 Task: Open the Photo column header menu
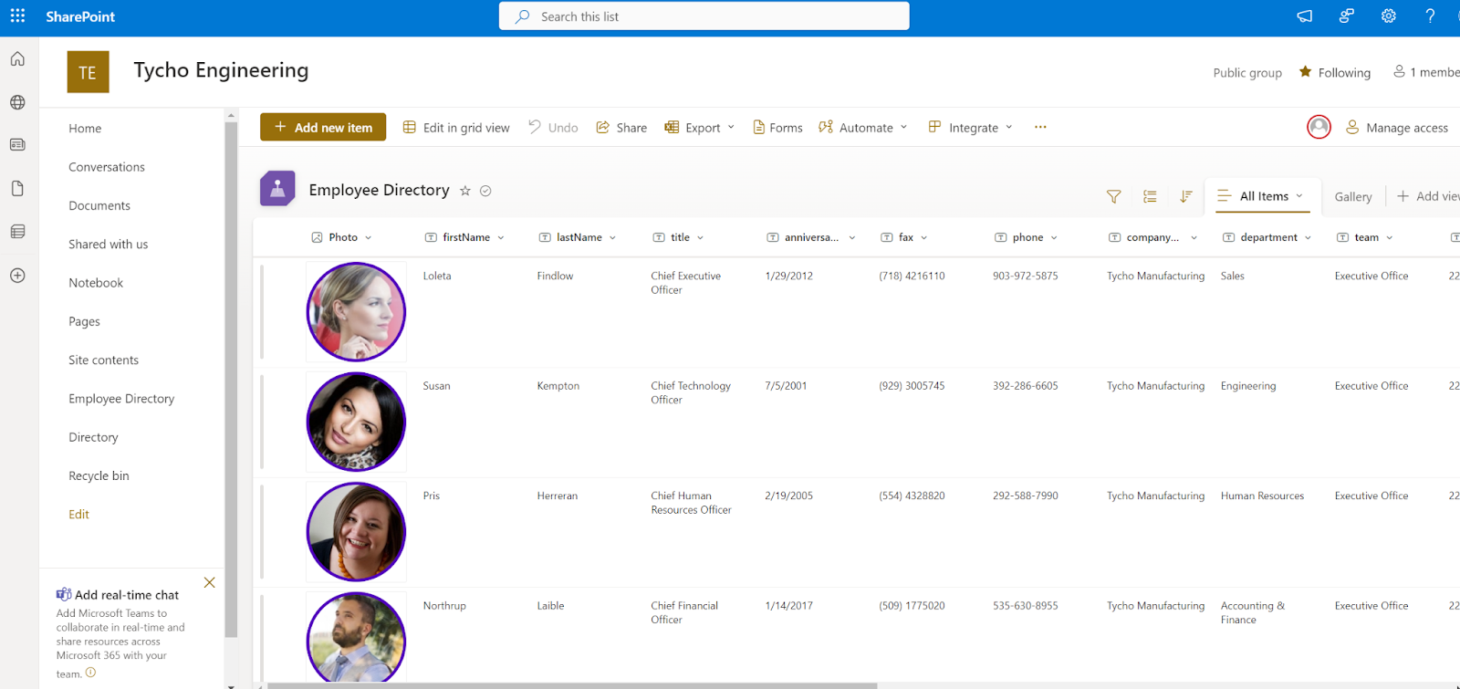[x=342, y=237]
